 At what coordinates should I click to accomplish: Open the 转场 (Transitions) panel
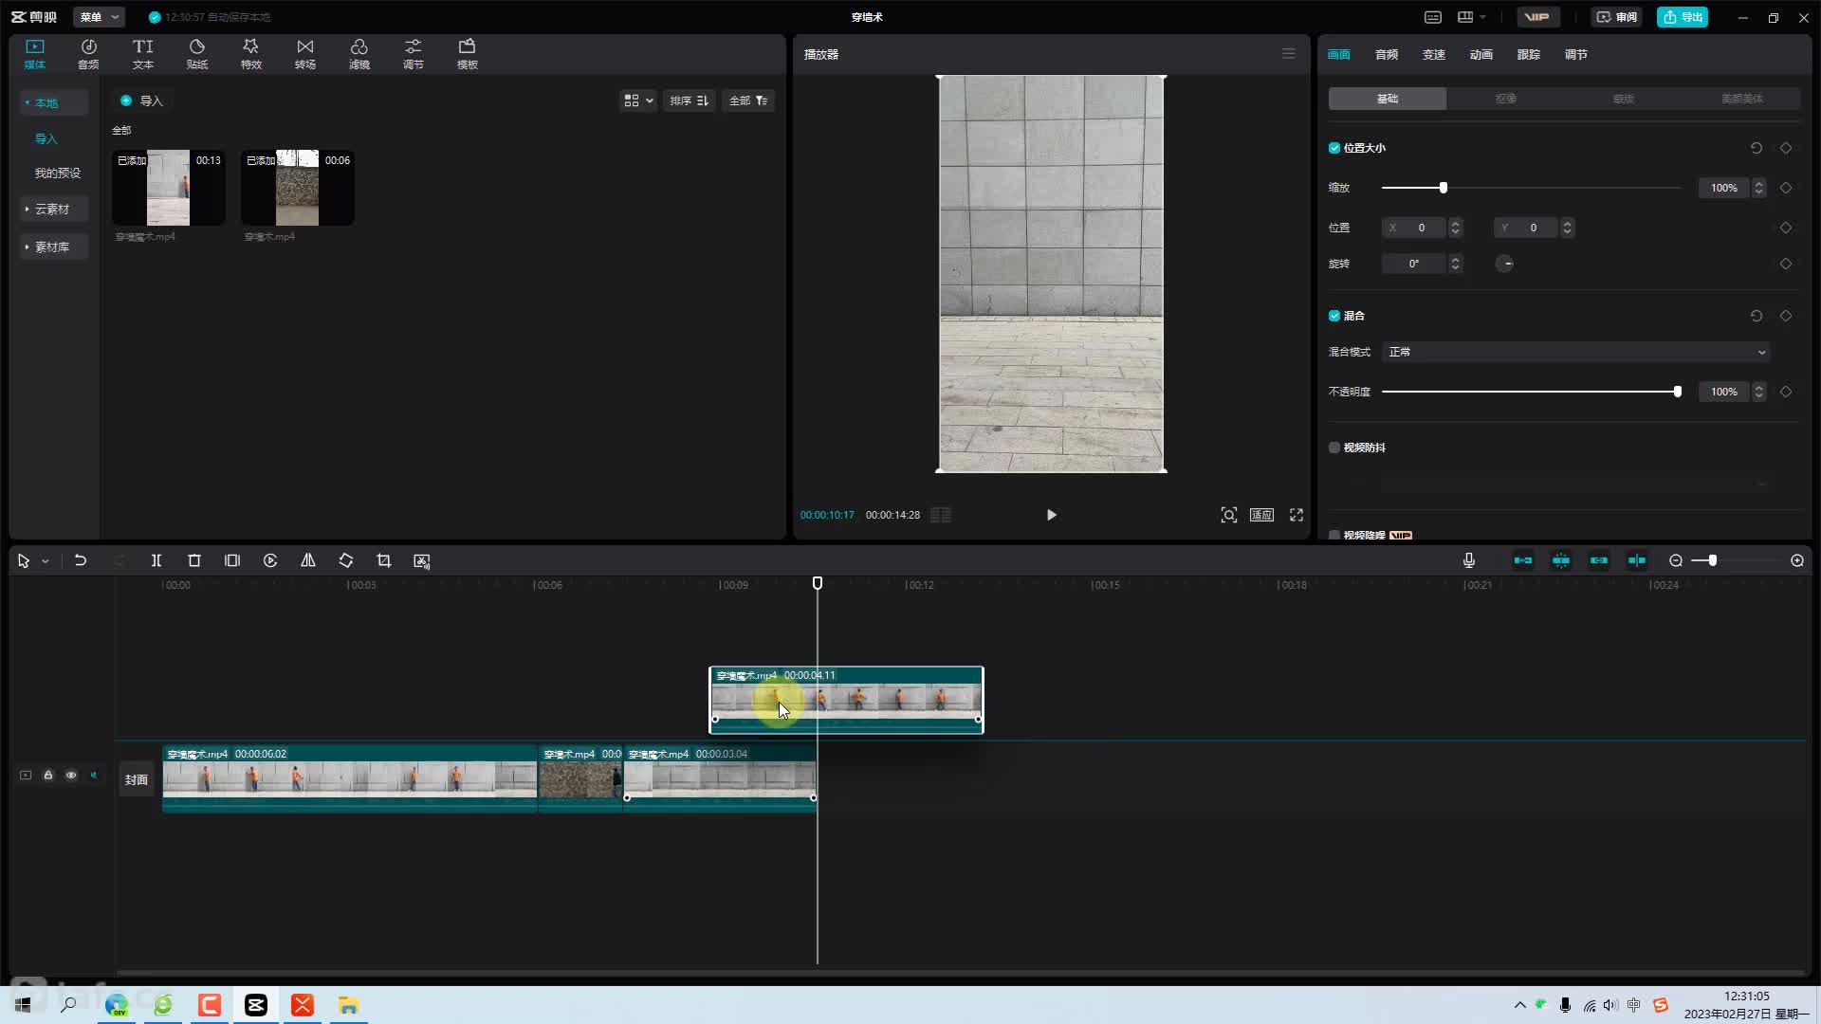(304, 54)
